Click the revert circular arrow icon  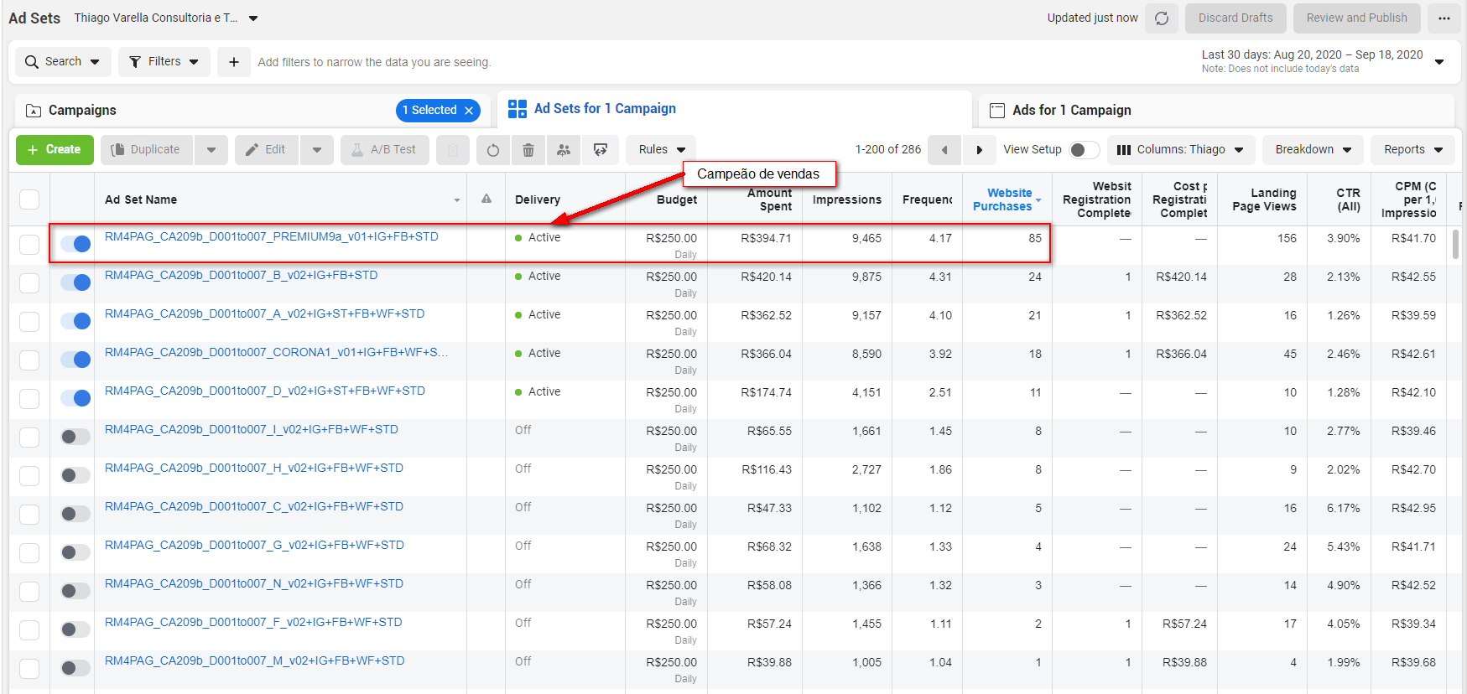[x=493, y=150]
